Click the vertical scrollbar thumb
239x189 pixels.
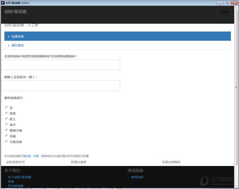pos(236,88)
